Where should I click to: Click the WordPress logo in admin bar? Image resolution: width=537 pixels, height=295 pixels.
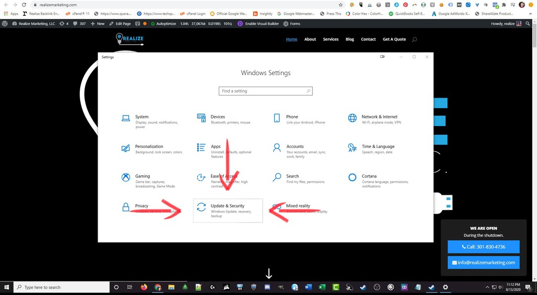point(5,24)
